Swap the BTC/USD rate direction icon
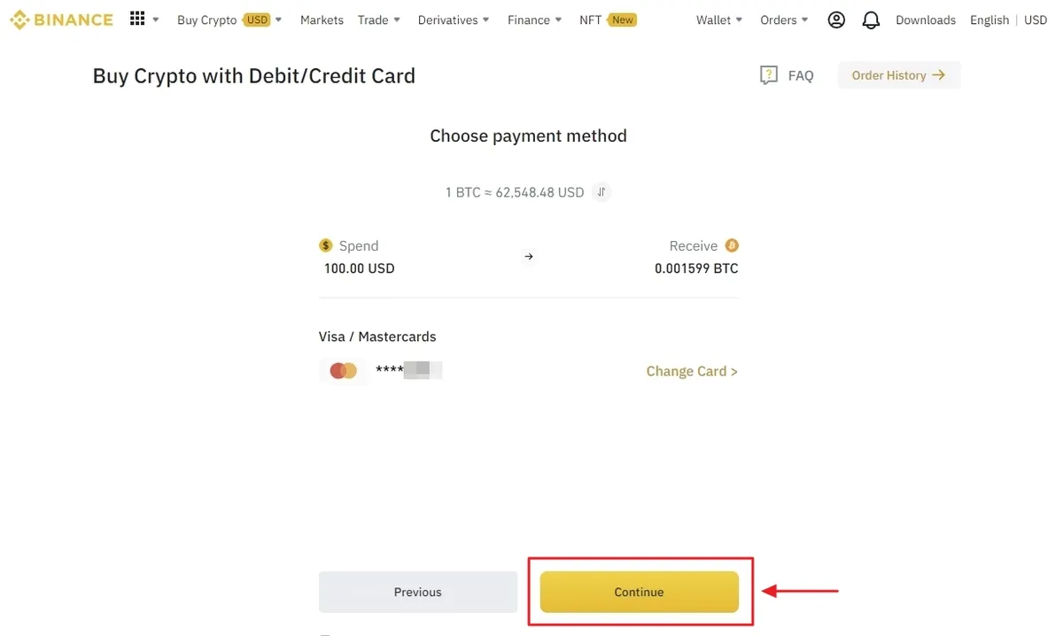This screenshot has width=1063, height=636. coord(601,192)
